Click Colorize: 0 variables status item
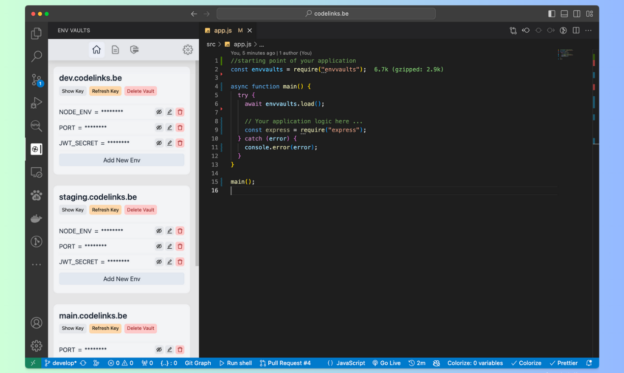The image size is (624, 373). [x=475, y=363]
